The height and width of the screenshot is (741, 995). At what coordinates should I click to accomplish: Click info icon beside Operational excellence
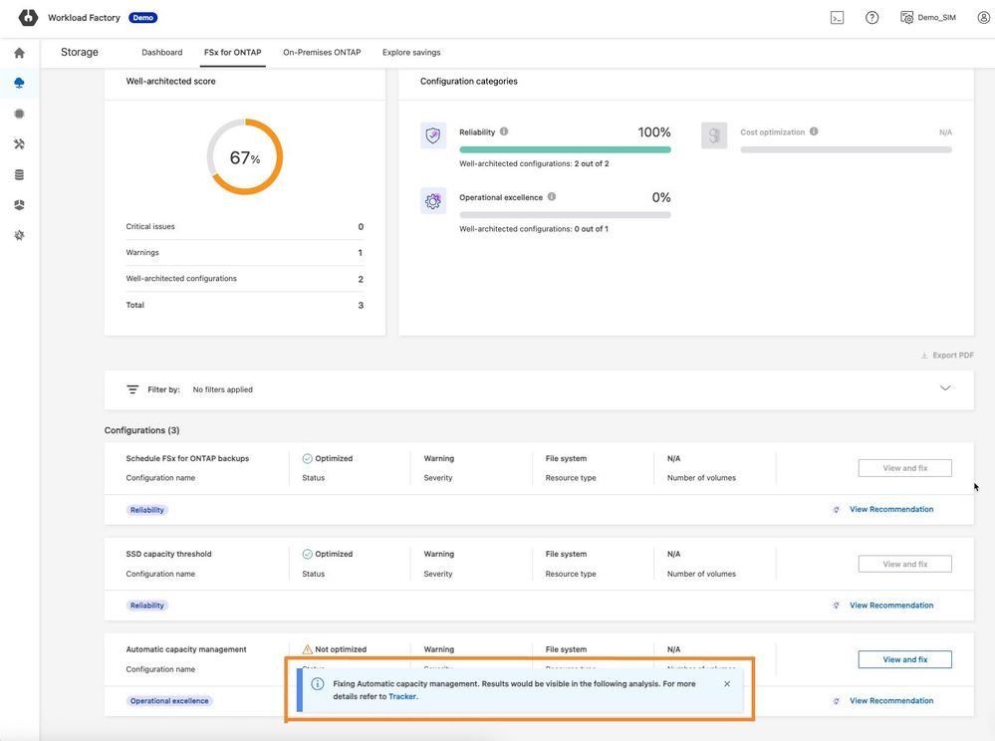coord(552,197)
